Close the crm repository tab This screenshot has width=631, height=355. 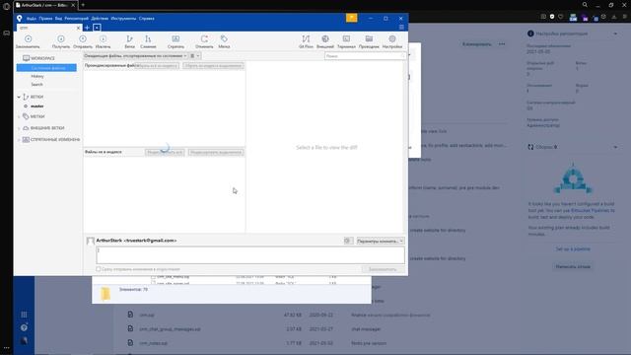click(78, 28)
